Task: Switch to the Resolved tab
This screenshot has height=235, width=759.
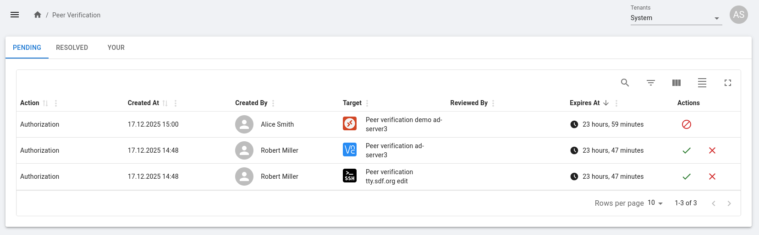Action: (x=72, y=48)
